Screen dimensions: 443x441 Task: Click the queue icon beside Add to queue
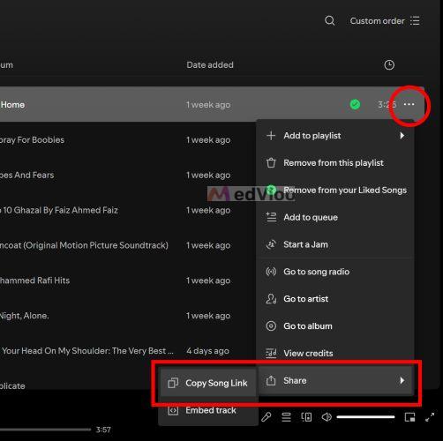point(271,217)
